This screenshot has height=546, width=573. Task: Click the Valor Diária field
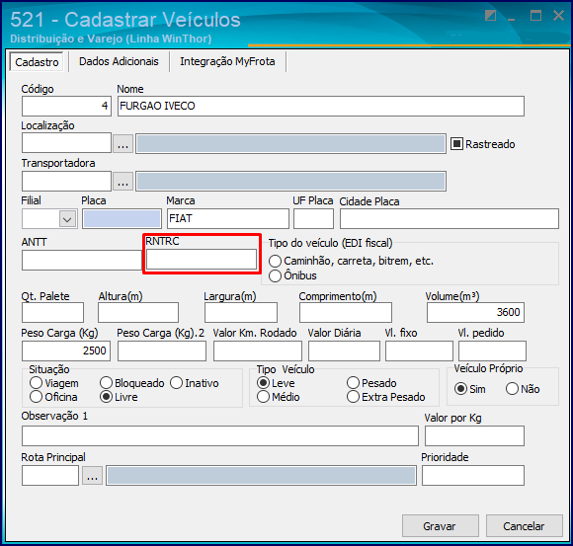pyautogui.click(x=344, y=351)
